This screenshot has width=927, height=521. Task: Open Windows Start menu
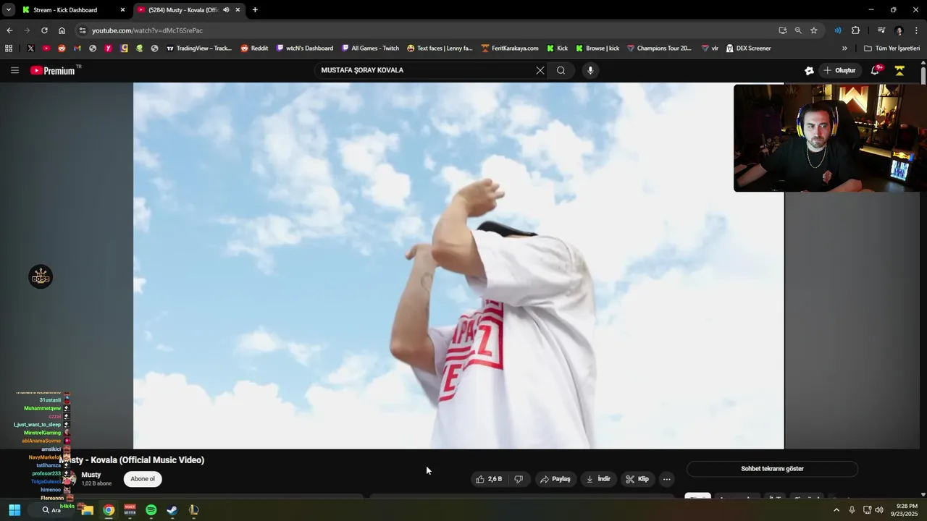(14, 510)
